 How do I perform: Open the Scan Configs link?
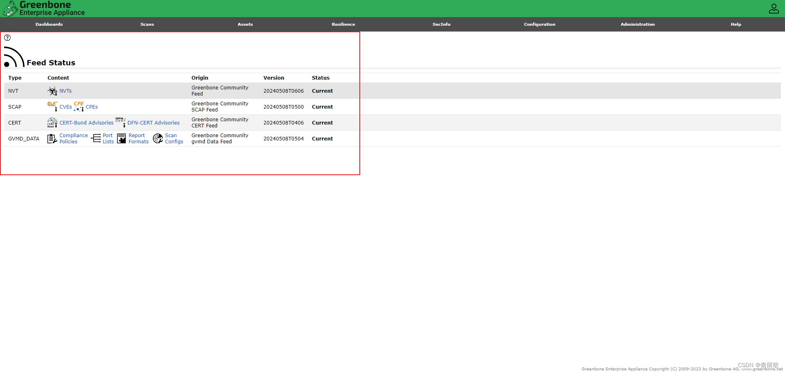coord(174,138)
